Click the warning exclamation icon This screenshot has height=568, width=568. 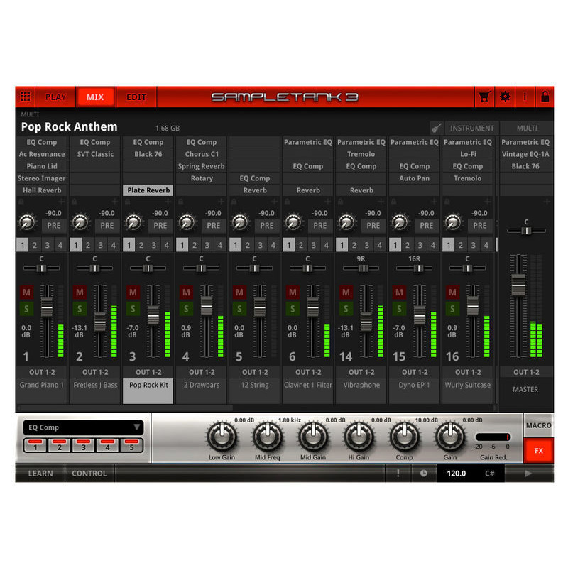click(x=398, y=473)
